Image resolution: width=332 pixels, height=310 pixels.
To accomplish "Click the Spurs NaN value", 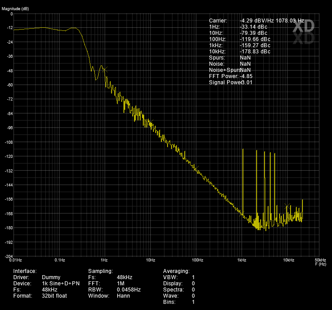I will tap(245, 58).
